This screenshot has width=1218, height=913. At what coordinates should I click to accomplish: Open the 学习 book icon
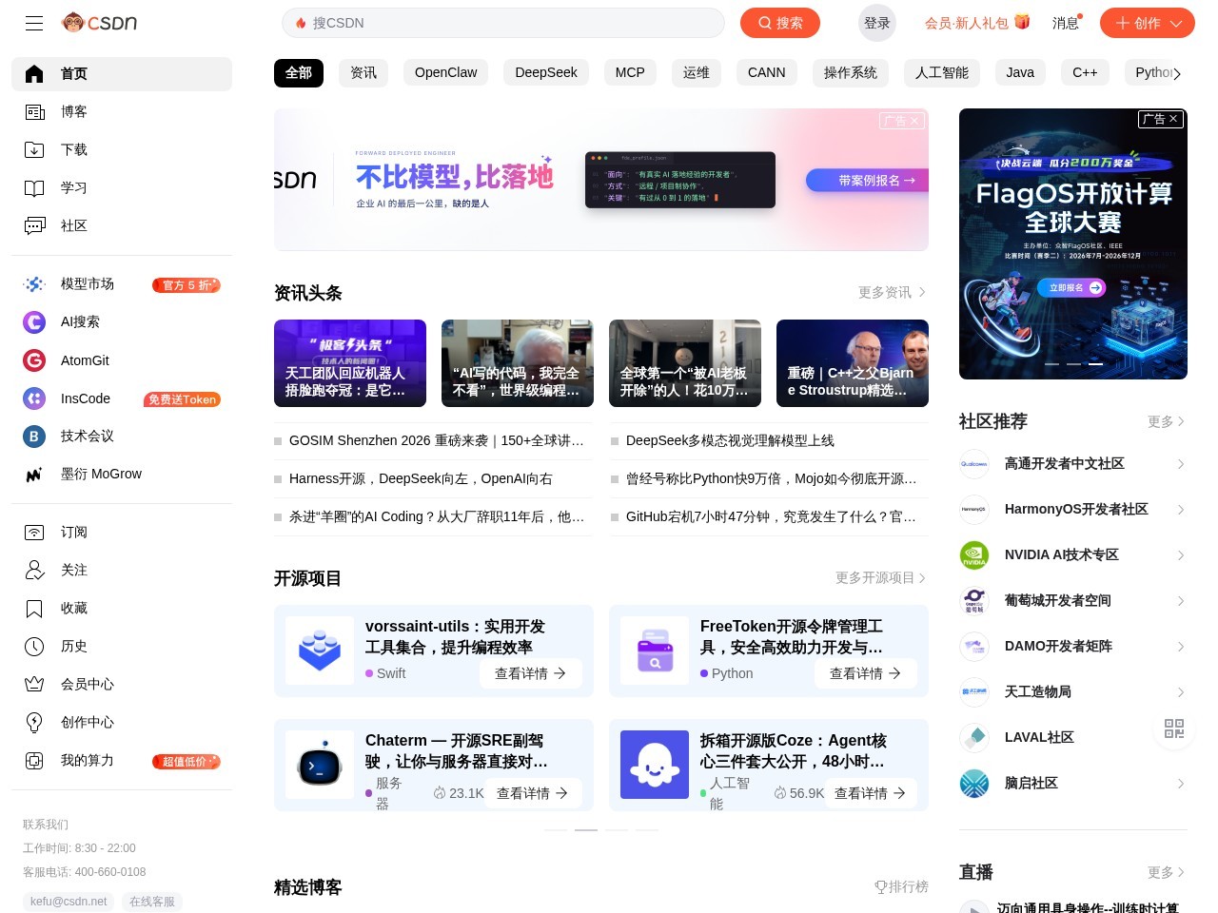coord(34,187)
